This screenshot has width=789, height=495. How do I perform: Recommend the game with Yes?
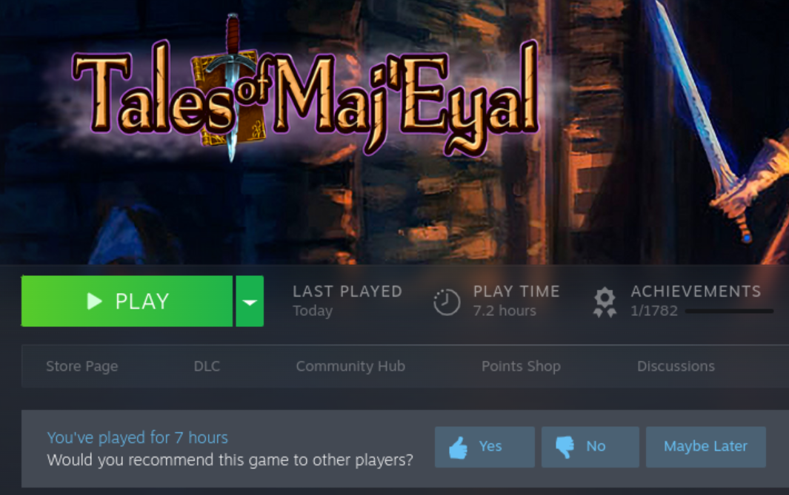(x=485, y=447)
